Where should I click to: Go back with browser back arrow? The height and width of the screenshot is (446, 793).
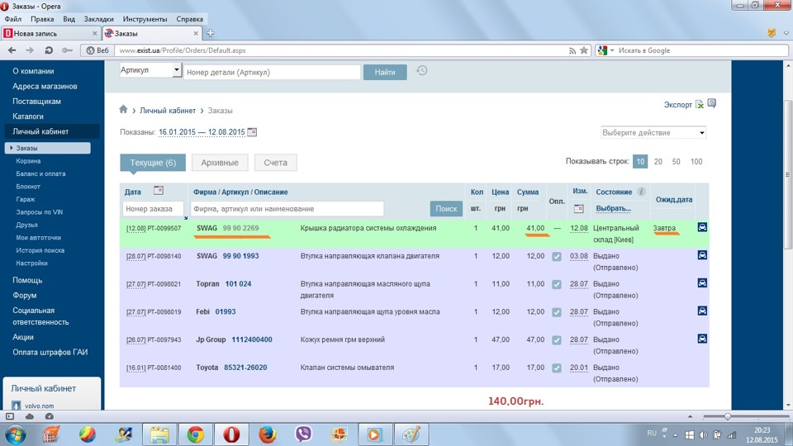click(x=12, y=50)
